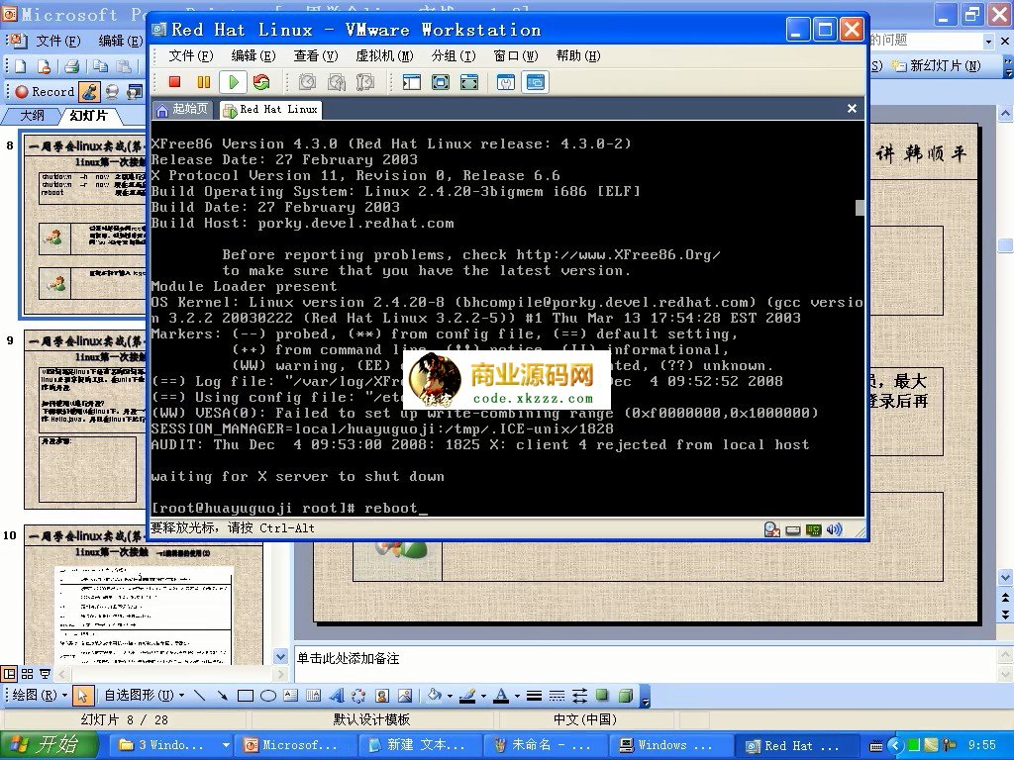1014x760 pixels.
Task: Apply Shadow Style from drawing toolbar
Action: [602, 696]
